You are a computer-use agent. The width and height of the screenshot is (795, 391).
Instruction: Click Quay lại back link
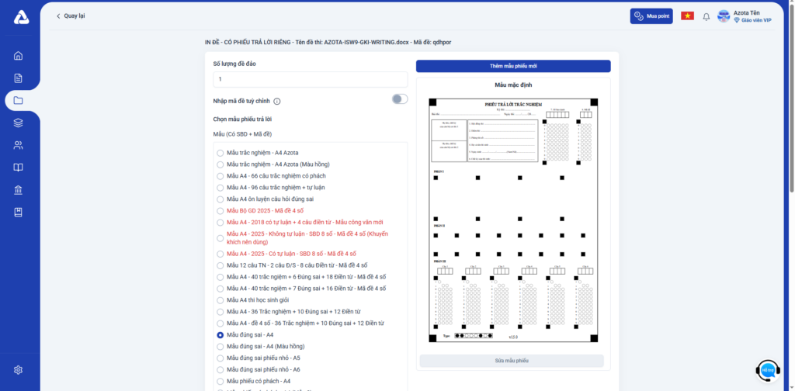(x=72, y=16)
